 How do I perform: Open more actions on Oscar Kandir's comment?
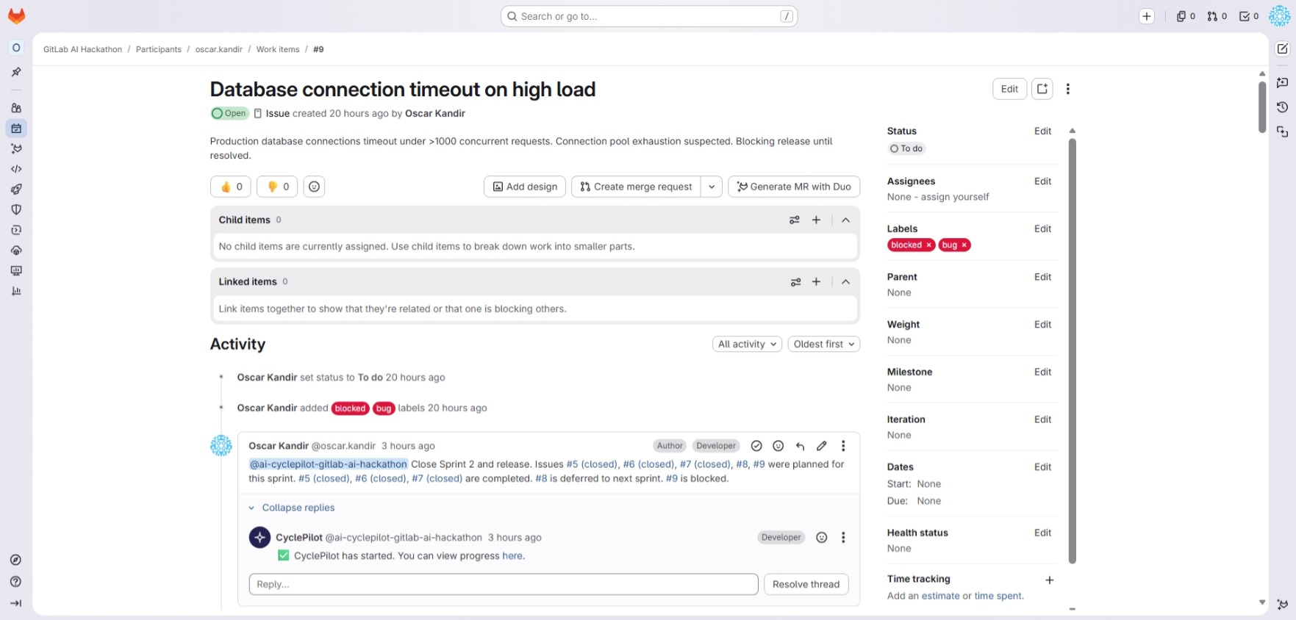pos(843,446)
